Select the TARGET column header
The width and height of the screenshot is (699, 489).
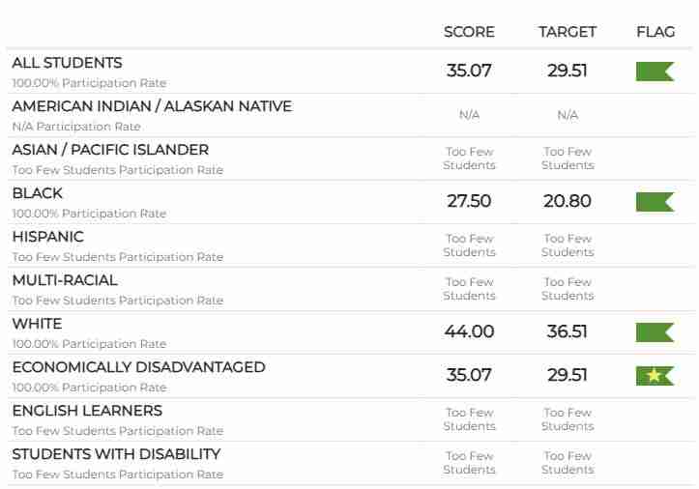pos(568,32)
